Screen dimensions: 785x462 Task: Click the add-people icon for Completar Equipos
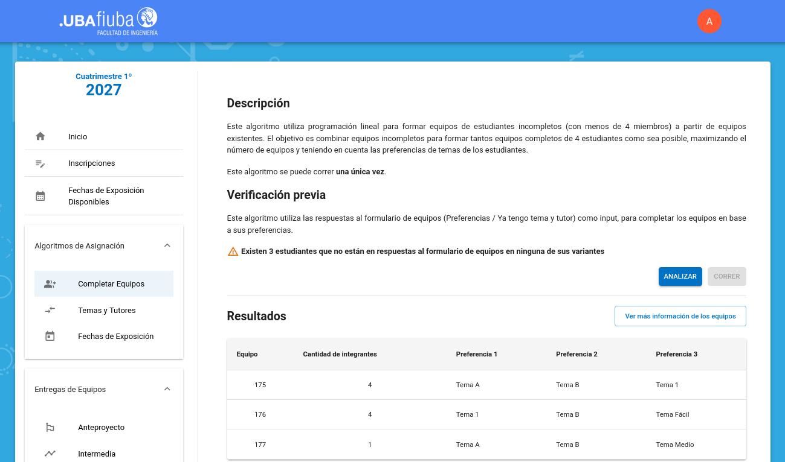(50, 284)
